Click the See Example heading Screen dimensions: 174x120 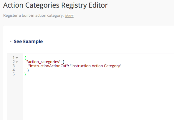click(x=28, y=42)
